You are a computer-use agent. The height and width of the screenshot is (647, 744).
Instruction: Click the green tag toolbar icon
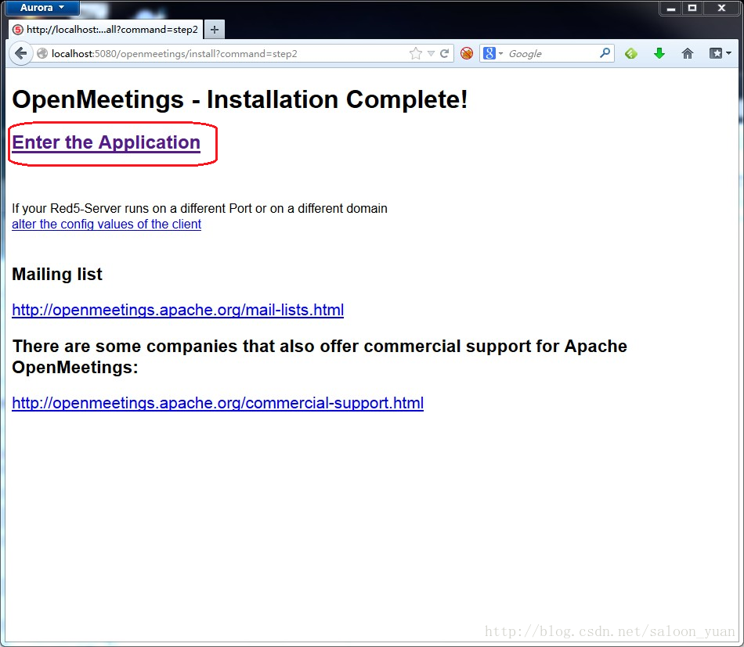631,53
